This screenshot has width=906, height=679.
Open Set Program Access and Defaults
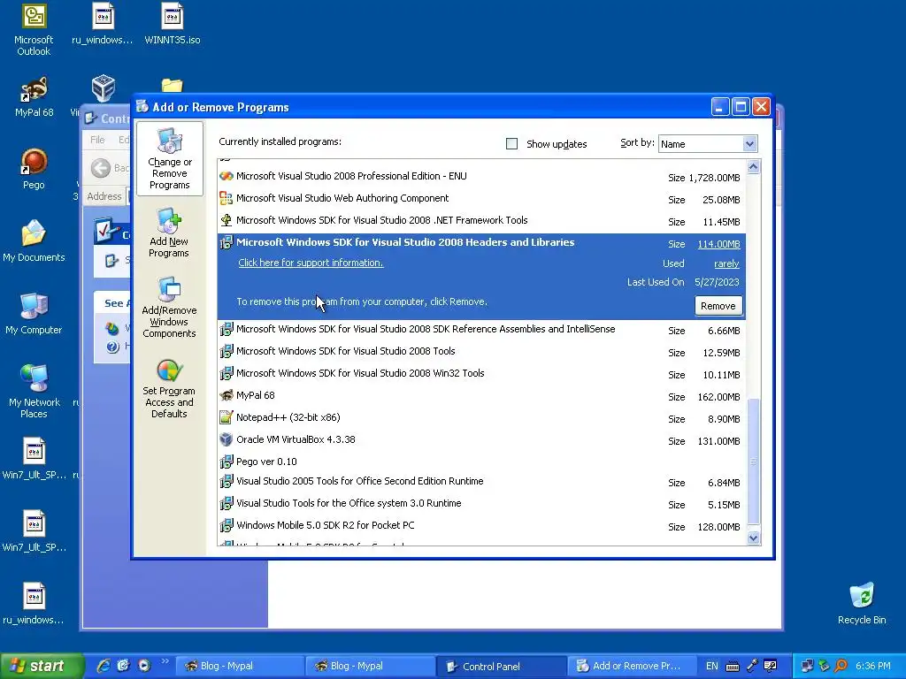click(169, 389)
